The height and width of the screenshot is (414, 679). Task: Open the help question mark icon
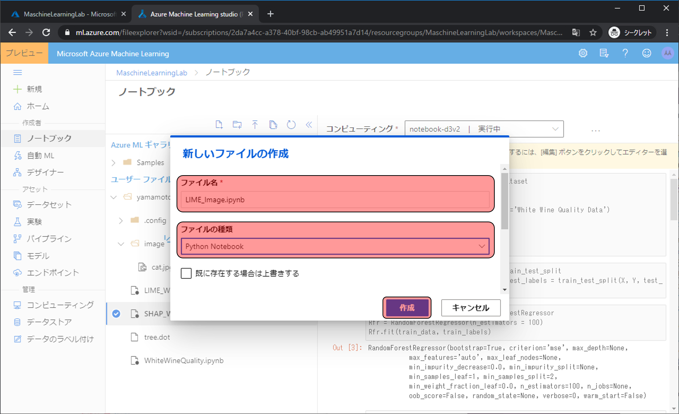(625, 53)
